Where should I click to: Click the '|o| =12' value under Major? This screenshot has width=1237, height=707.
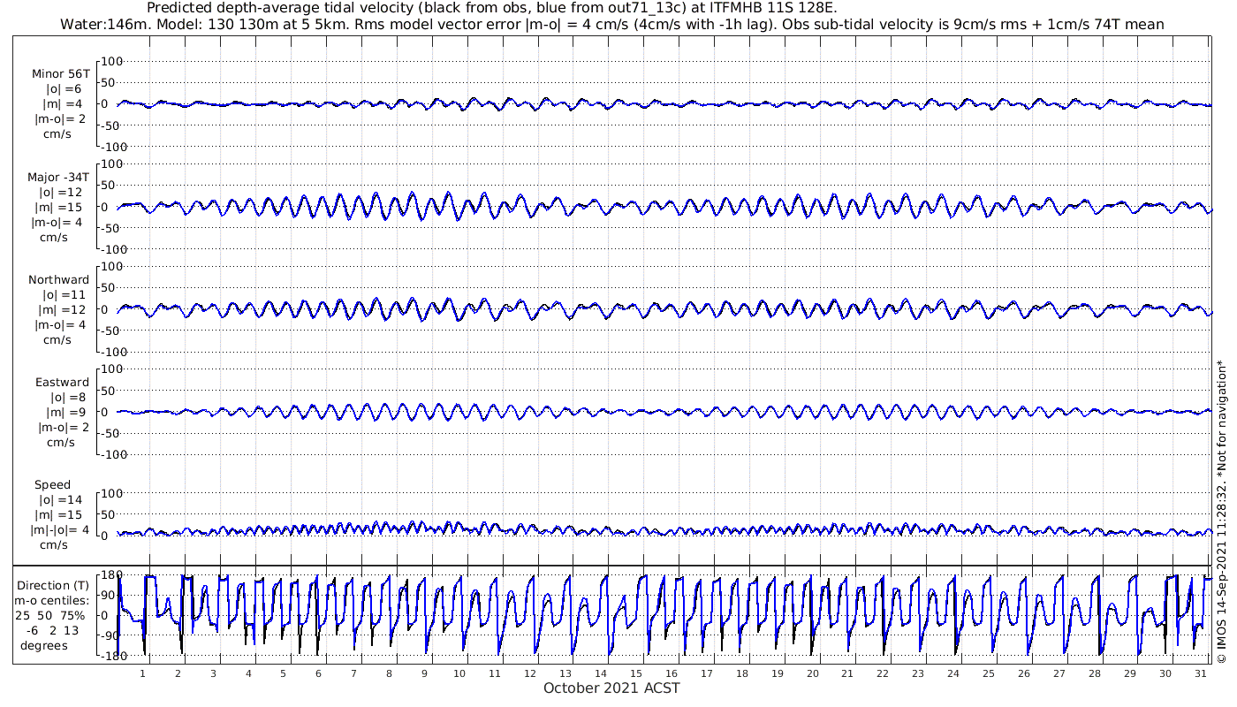pos(60,192)
